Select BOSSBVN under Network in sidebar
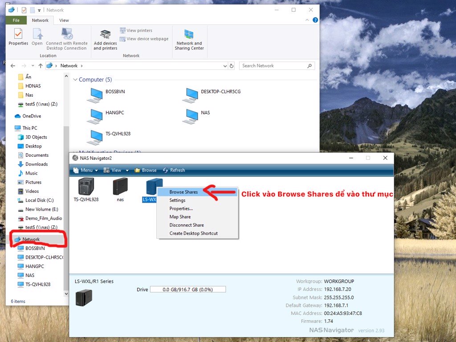 pos(32,248)
